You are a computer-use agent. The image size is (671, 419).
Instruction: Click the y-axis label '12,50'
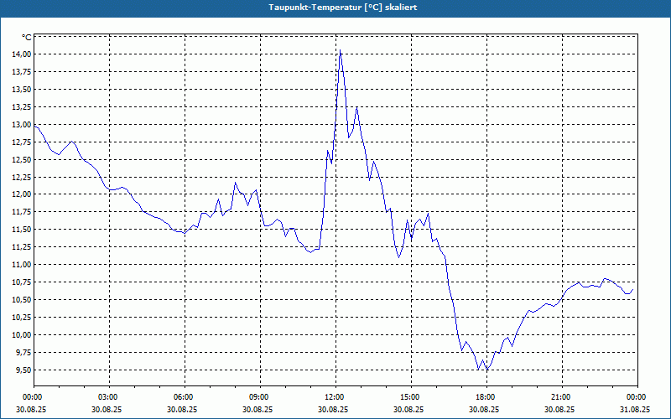pos(23,159)
